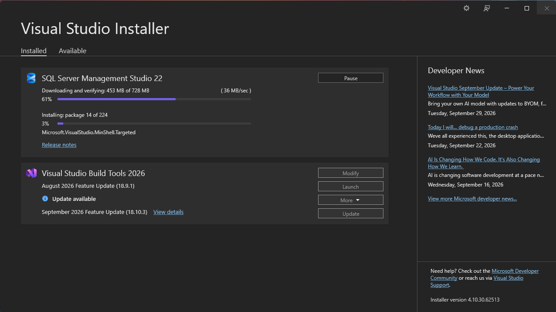Screen dimensions: 556x312
Task: Click the 'Developer News' heading
Action: pyautogui.click(x=456, y=71)
